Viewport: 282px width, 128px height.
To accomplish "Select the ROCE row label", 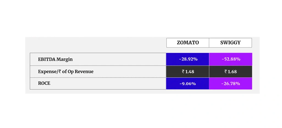I will 44,83.
